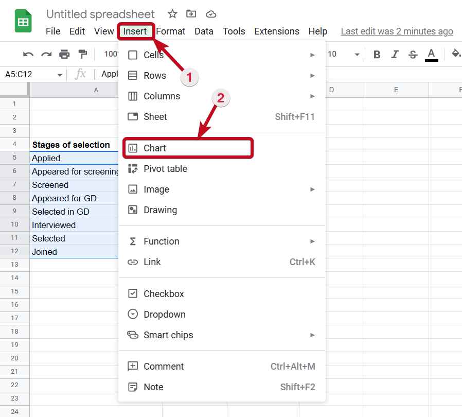This screenshot has width=462, height=417.
Task: Click the move to folder icon
Action: coord(191,13)
